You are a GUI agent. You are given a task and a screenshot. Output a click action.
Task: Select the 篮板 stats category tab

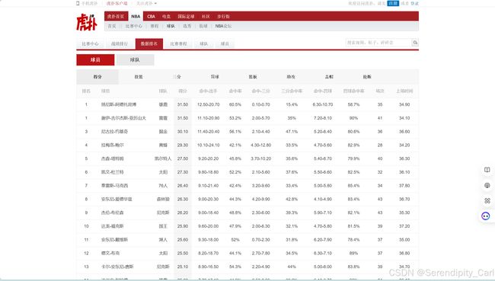click(x=253, y=77)
